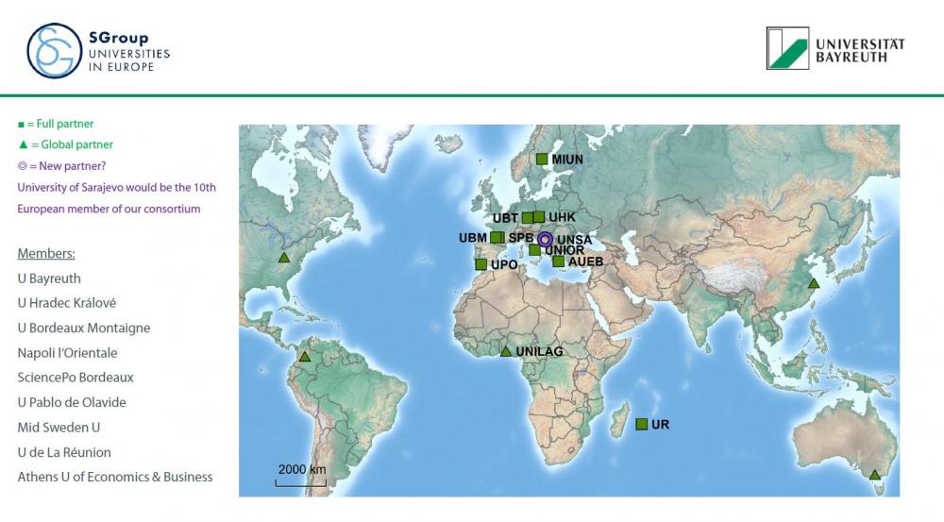Click the SGroup circular logo
The height and width of the screenshot is (522, 944).
pos(55,51)
